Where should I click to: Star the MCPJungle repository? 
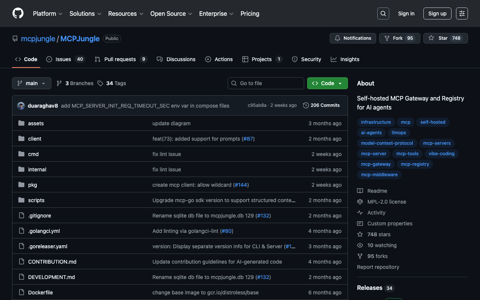[x=445, y=38]
